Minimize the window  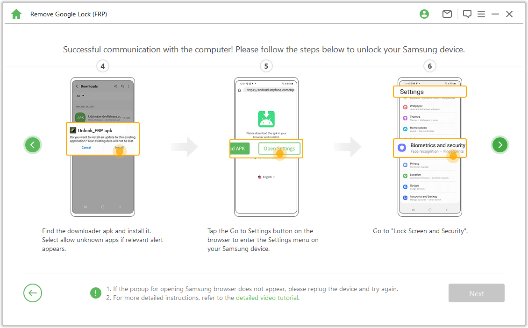click(495, 14)
